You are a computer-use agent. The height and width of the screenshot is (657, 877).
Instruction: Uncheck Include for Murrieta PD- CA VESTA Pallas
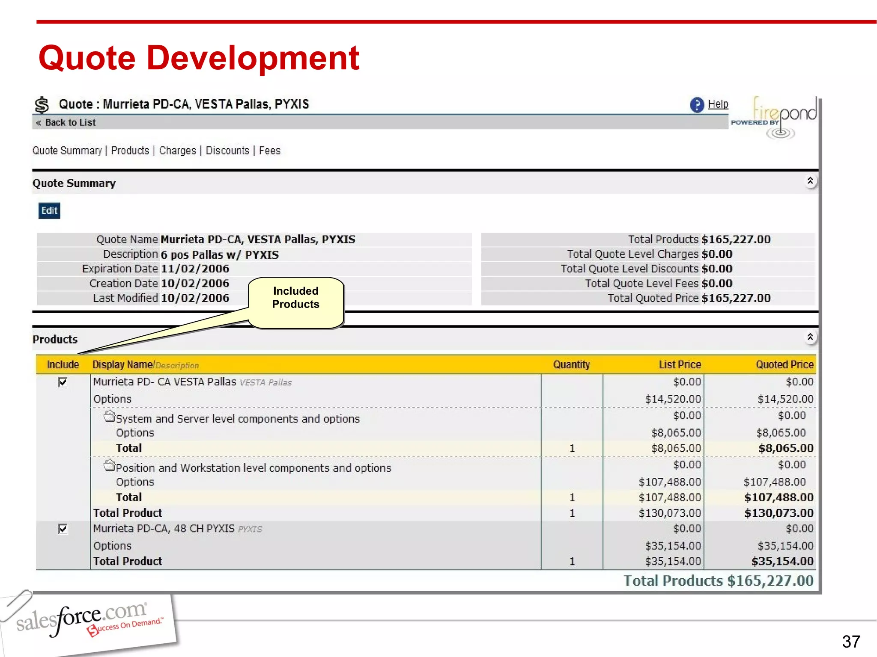tap(63, 382)
